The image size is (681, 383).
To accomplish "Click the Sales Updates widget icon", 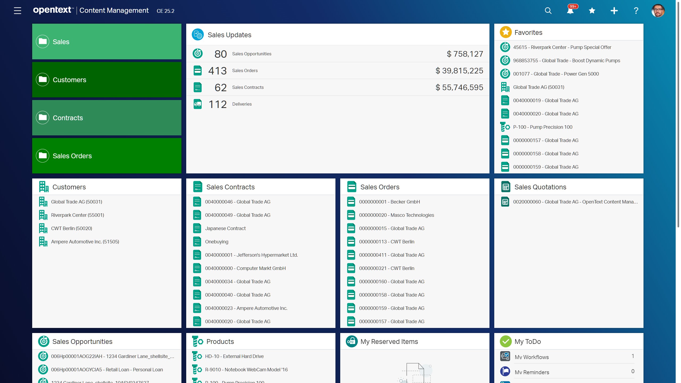I will click(198, 35).
